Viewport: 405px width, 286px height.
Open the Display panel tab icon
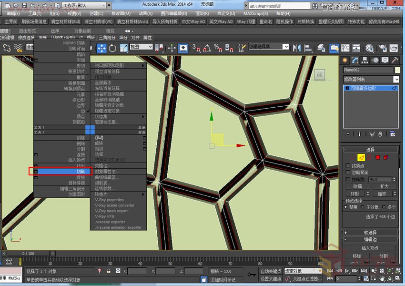click(385, 60)
